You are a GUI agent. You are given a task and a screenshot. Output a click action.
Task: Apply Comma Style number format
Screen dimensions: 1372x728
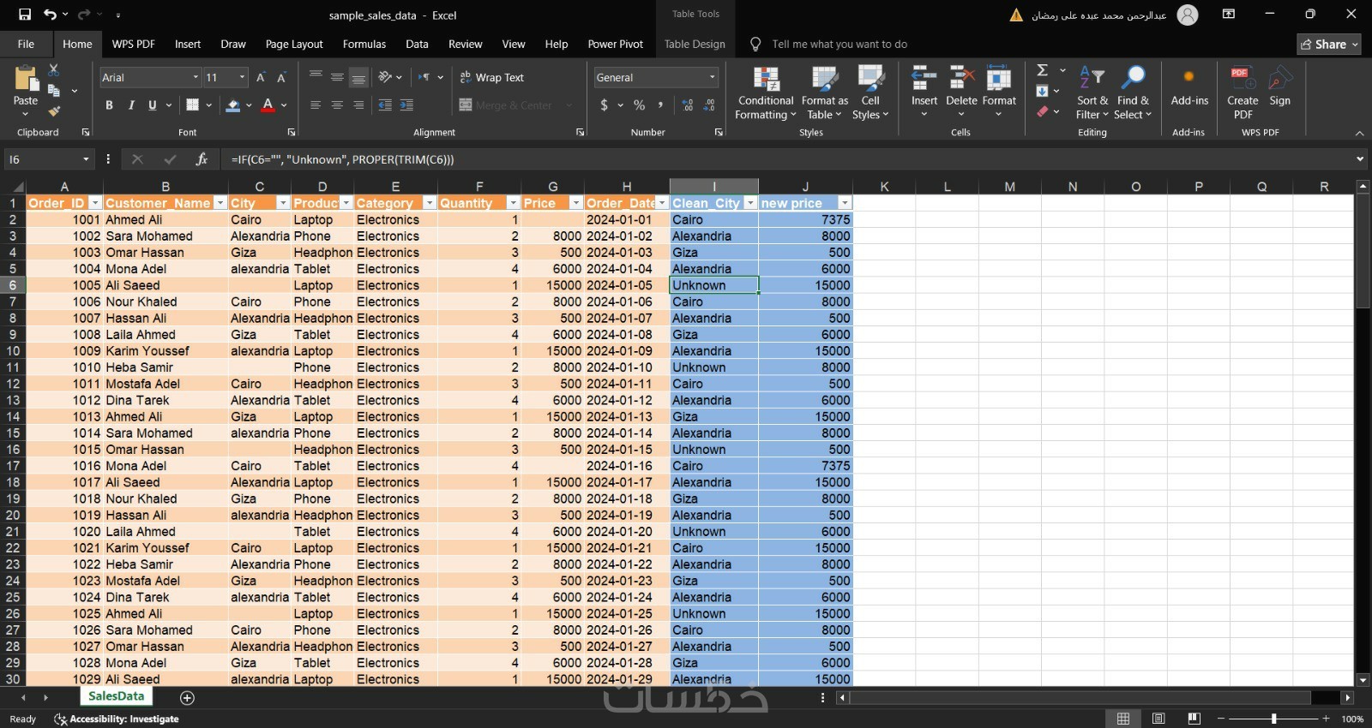[x=660, y=104]
